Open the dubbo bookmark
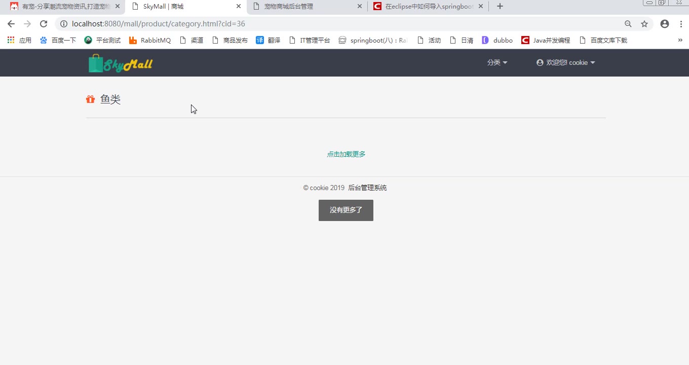This screenshot has height=365, width=689. click(x=497, y=40)
